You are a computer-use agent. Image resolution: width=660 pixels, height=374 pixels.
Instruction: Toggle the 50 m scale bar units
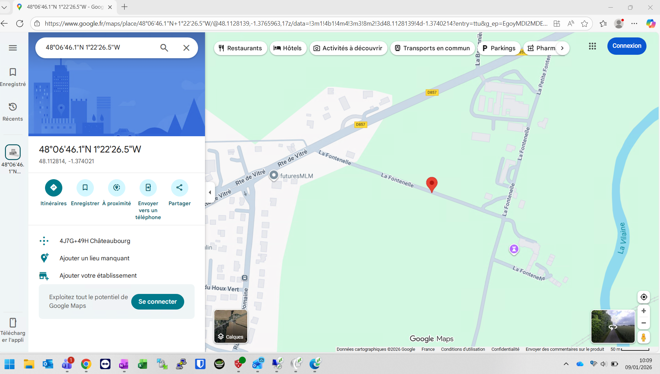coord(630,349)
